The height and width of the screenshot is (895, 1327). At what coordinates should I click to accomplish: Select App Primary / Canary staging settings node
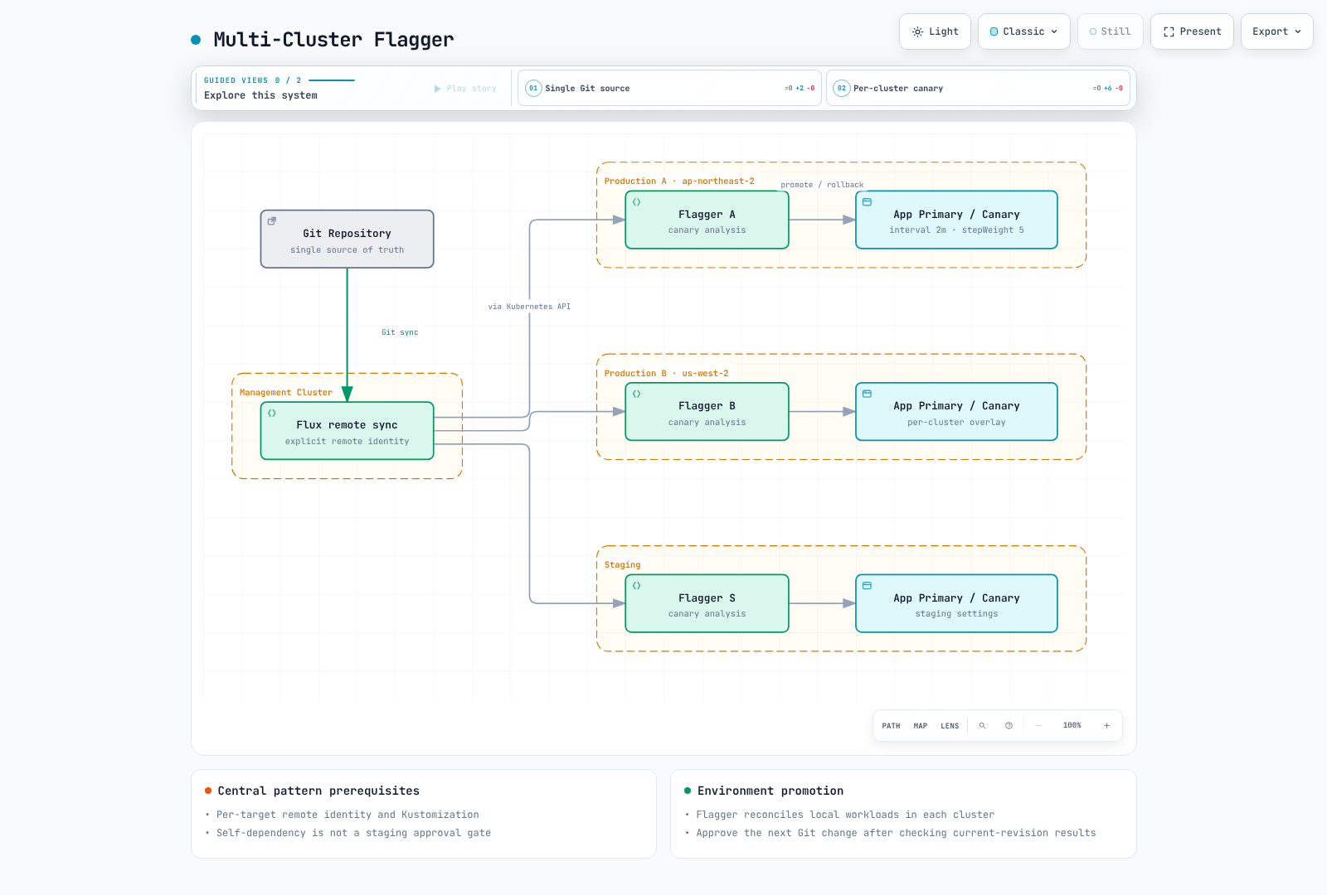(x=956, y=603)
